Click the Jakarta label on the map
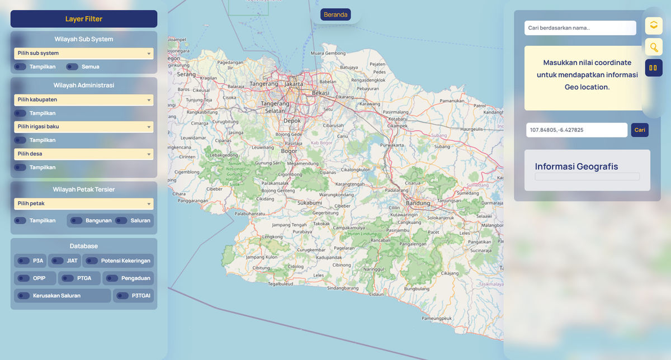 click(294, 84)
